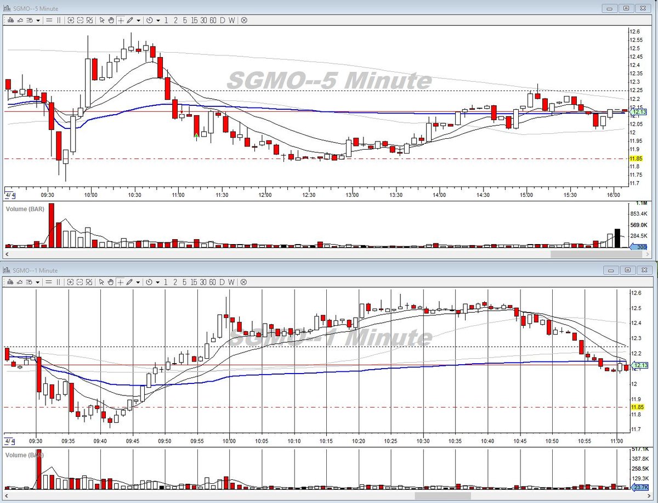This screenshot has width=658, height=503.
Task: Open drawing tools dropdown in 1 Minute toolbar
Action: (138, 282)
